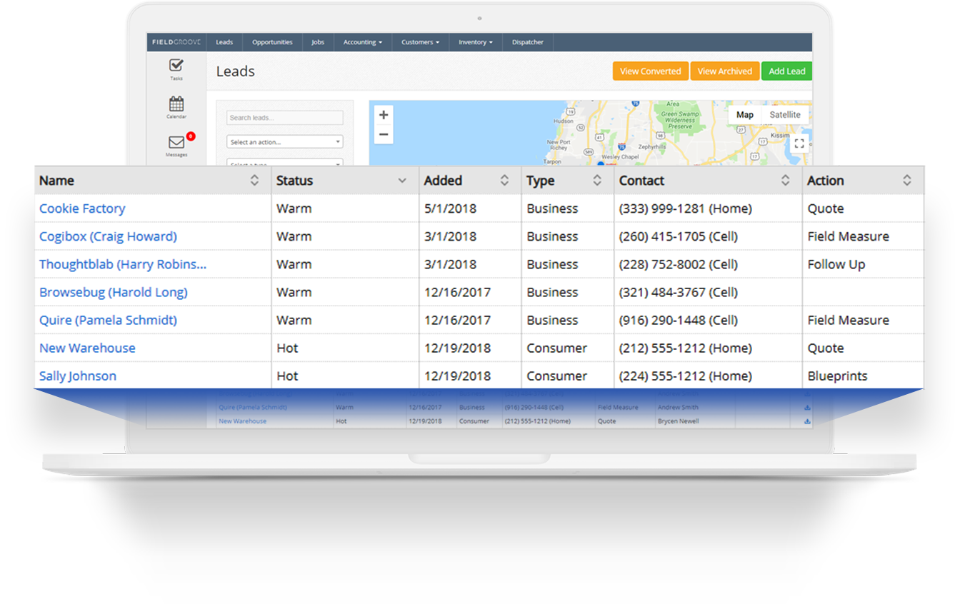Open the Sally Johnson lead link
Viewport: 960px width, 604px height.
pyautogui.click(x=78, y=376)
